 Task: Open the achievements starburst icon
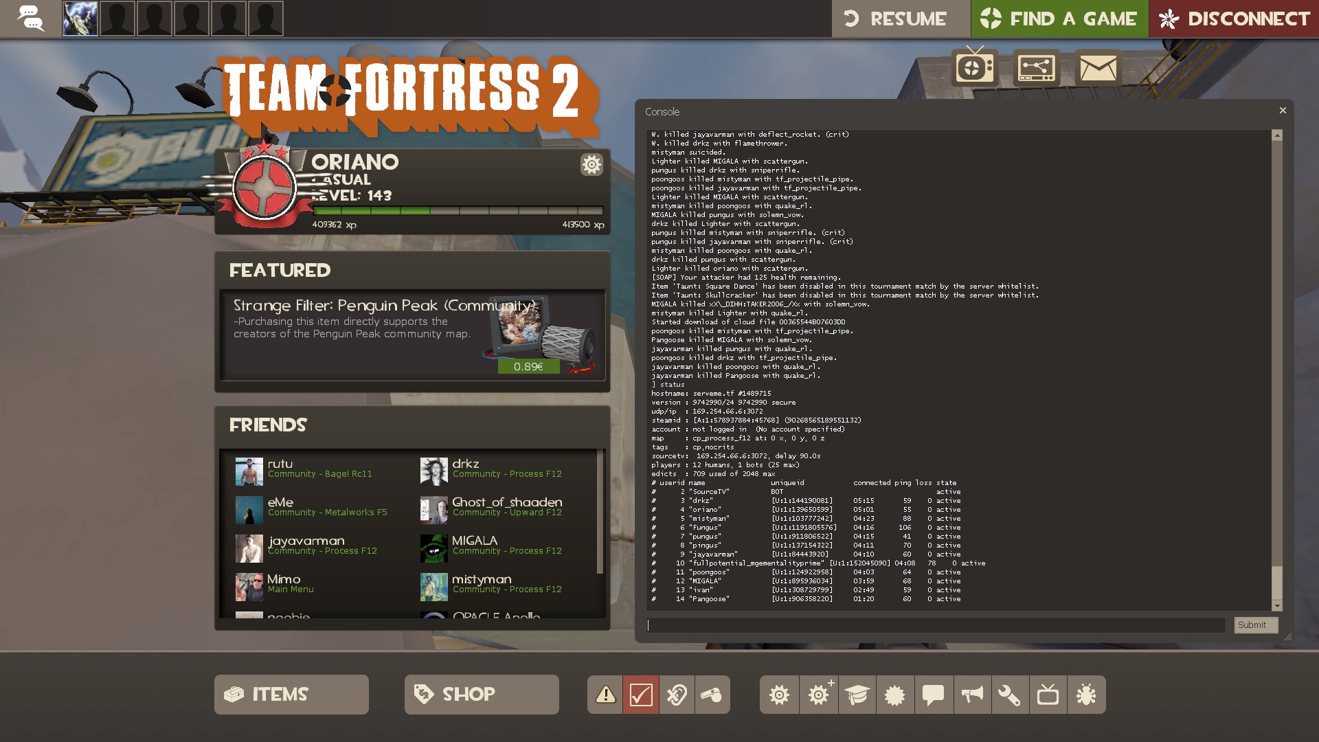[x=895, y=695]
